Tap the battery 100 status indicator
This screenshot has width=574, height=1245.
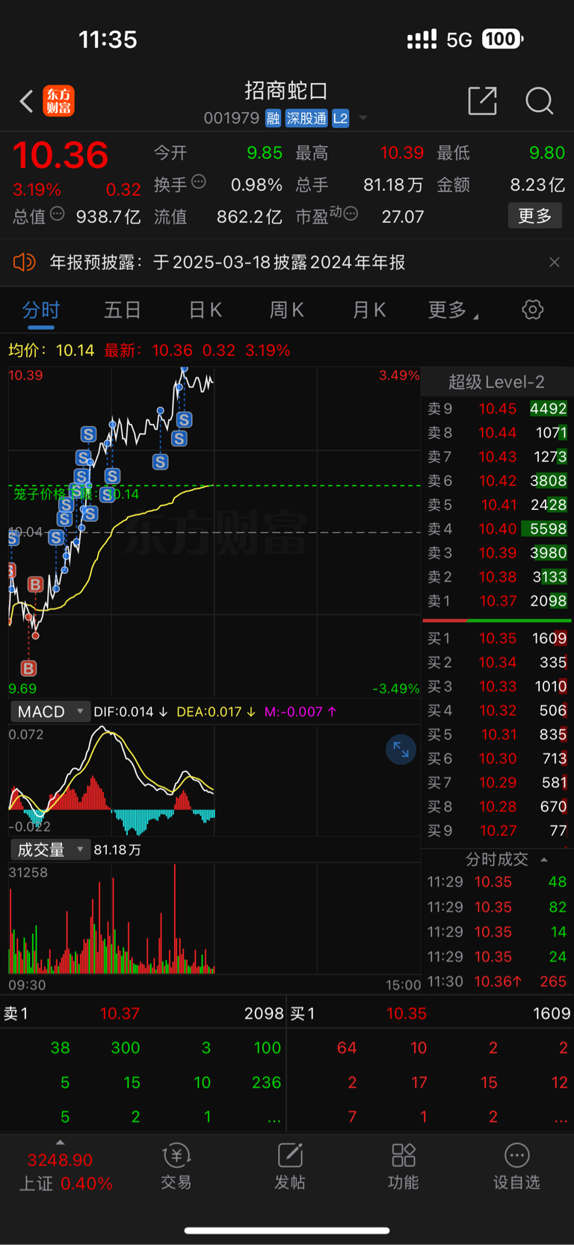pos(502,39)
